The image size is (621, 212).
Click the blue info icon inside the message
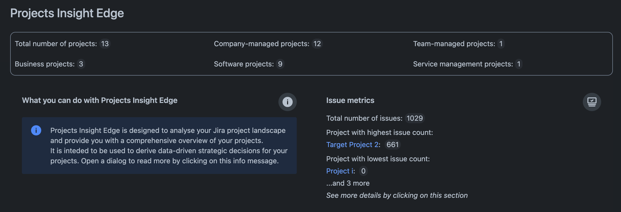(36, 130)
